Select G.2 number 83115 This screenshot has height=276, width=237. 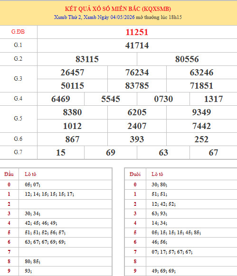(x=87, y=59)
